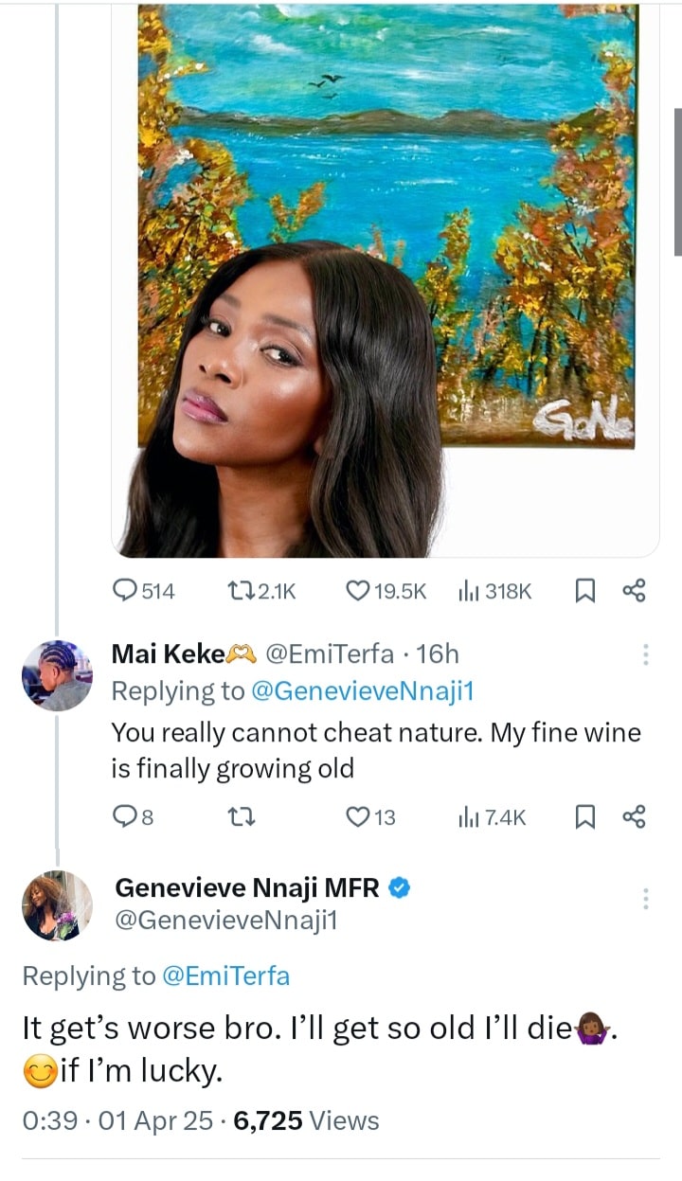This screenshot has width=682, height=1181.
Task: Repost Mai Keke's reply
Action: click(241, 816)
